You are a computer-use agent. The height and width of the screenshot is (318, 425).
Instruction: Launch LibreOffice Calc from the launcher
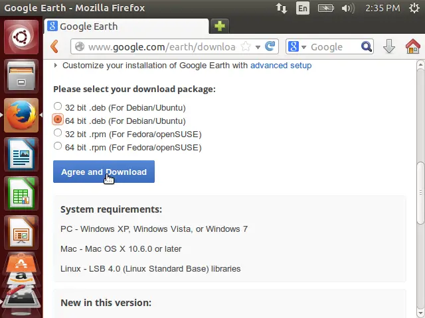tap(21, 193)
